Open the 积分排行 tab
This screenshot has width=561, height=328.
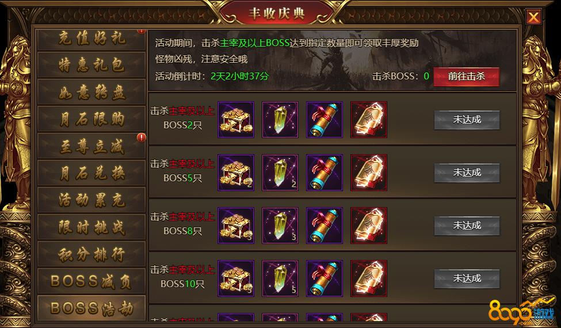[91, 254]
